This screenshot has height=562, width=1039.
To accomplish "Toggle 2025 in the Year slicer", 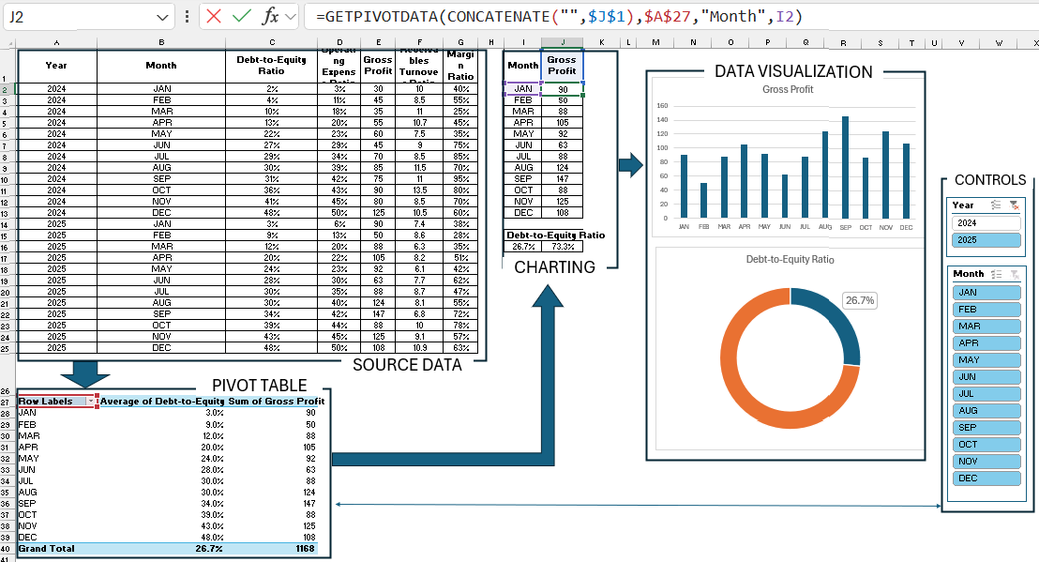I will coord(986,240).
